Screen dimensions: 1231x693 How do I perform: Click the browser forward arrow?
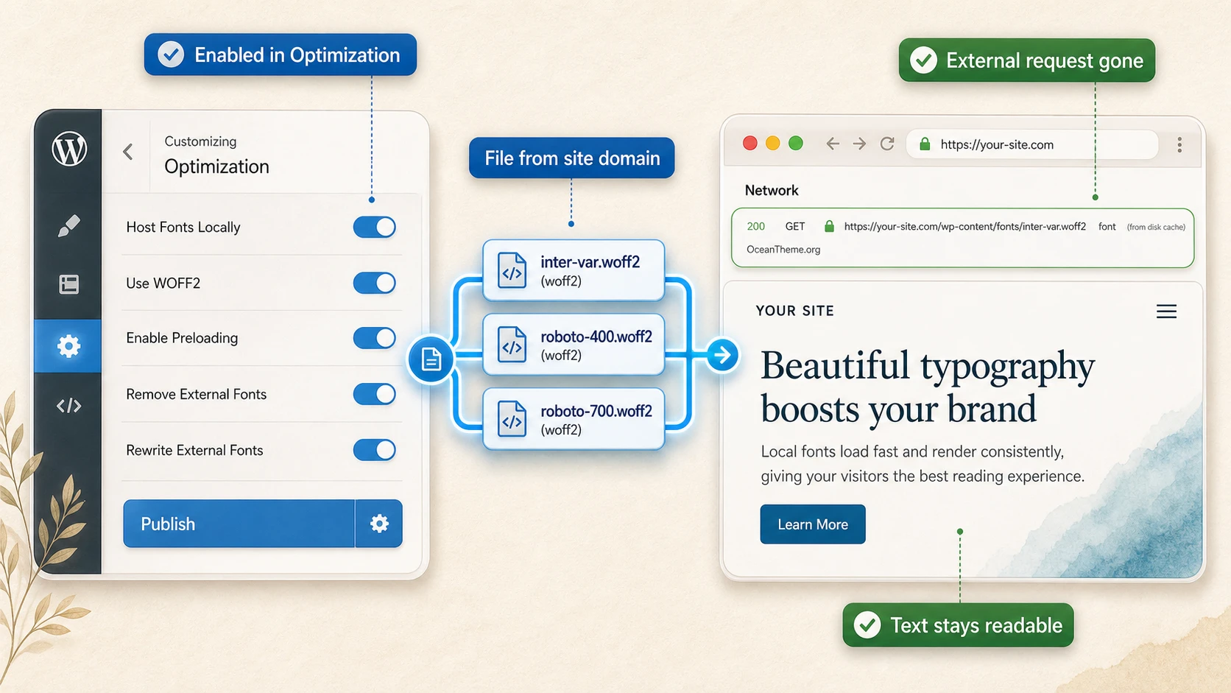(x=859, y=144)
